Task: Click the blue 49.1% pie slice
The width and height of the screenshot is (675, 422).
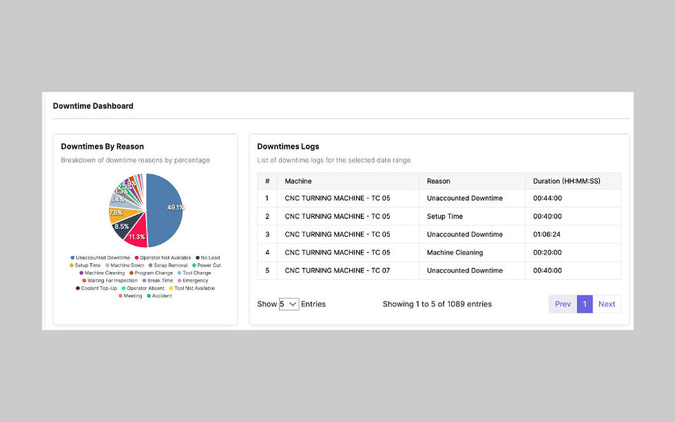Action: [x=166, y=209]
